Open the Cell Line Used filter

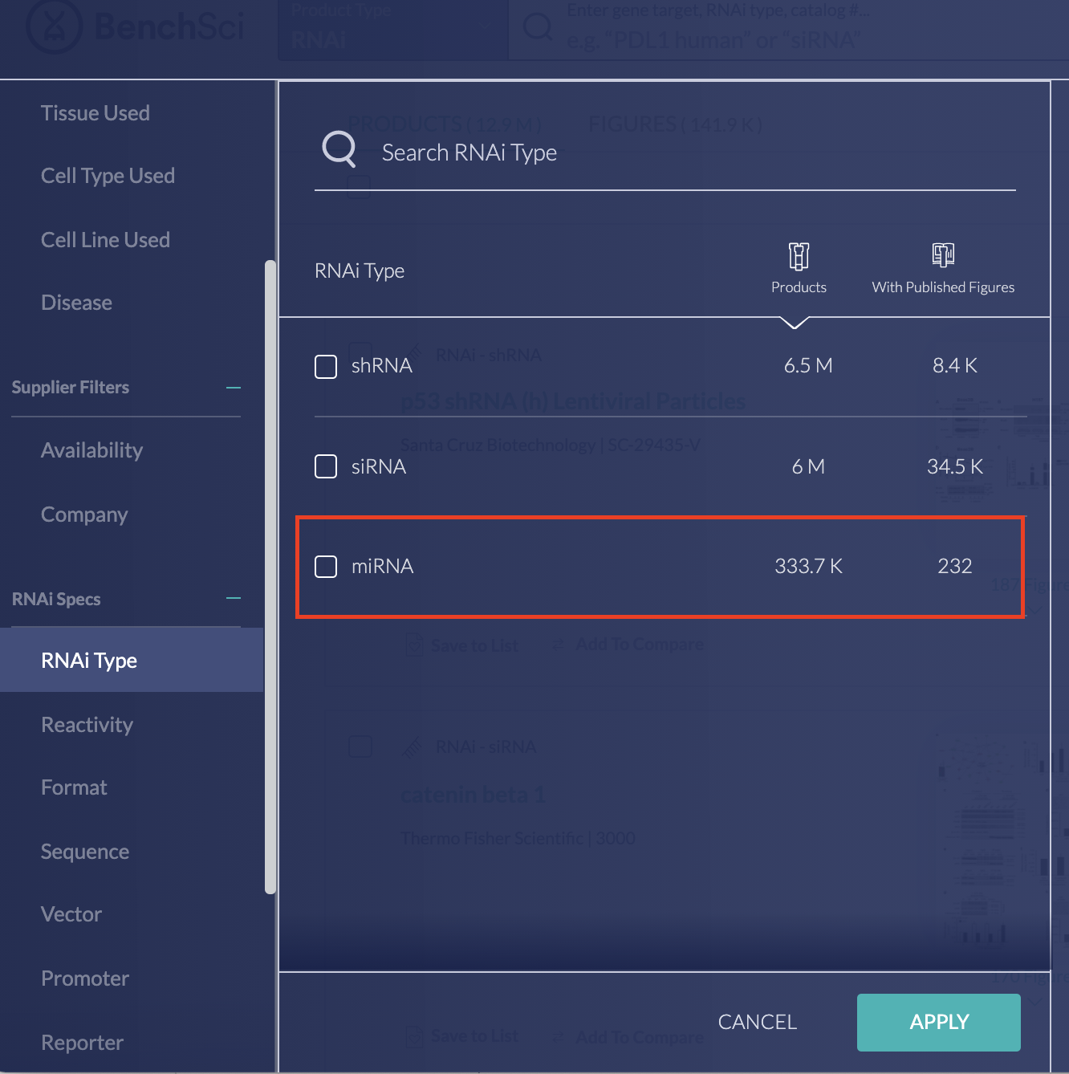[x=105, y=240]
